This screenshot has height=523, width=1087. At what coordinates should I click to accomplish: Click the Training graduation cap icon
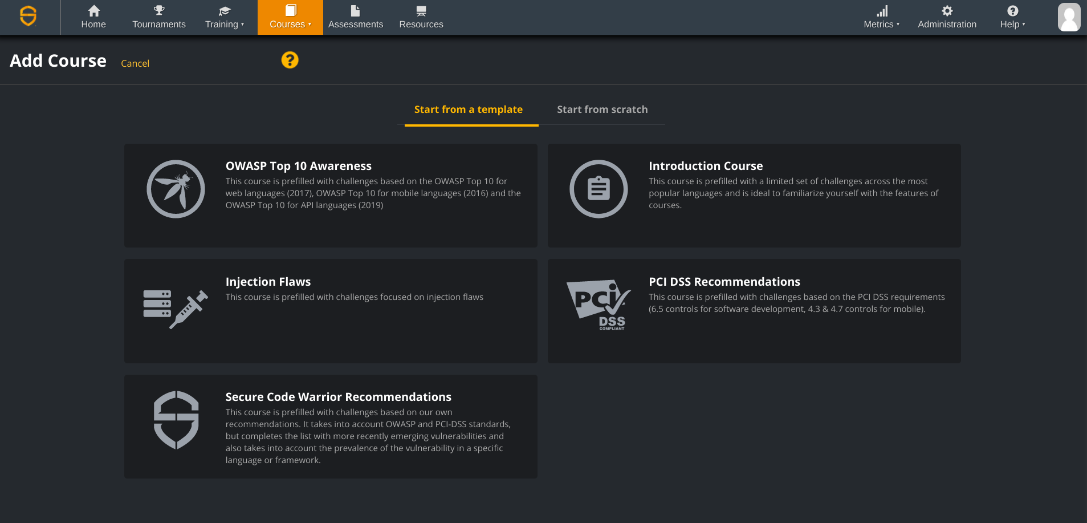point(225,11)
